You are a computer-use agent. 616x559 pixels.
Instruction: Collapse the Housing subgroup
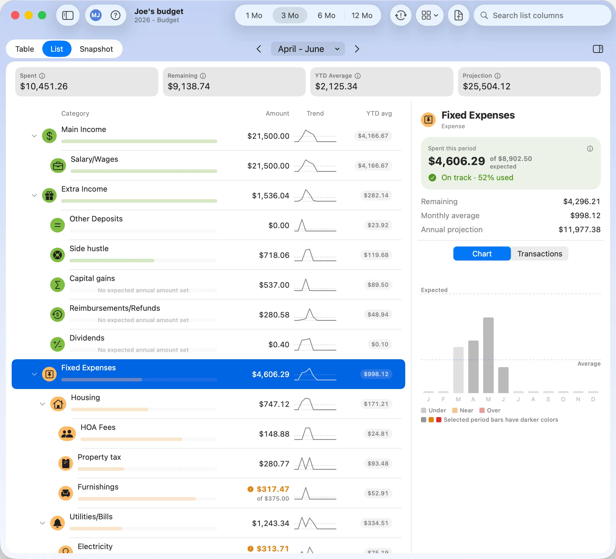(42, 404)
